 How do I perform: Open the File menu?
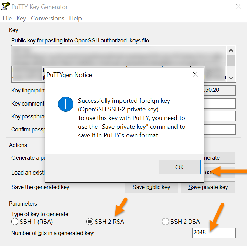[7, 18]
